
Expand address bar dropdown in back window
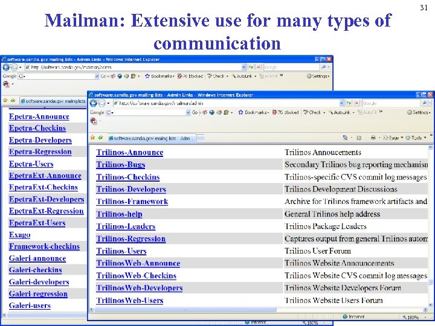[243, 67]
